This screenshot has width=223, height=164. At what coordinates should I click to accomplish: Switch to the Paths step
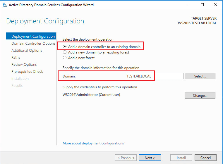pos(16,58)
